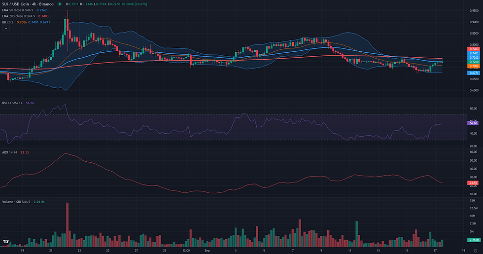
Task: Open chart settings gear in time axis corner
Action: coord(475,251)
